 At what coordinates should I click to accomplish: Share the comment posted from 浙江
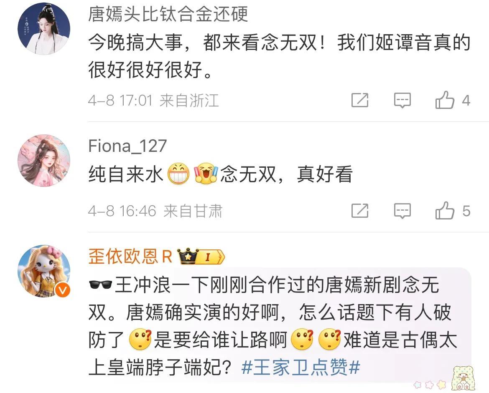[x=360, y=100]
